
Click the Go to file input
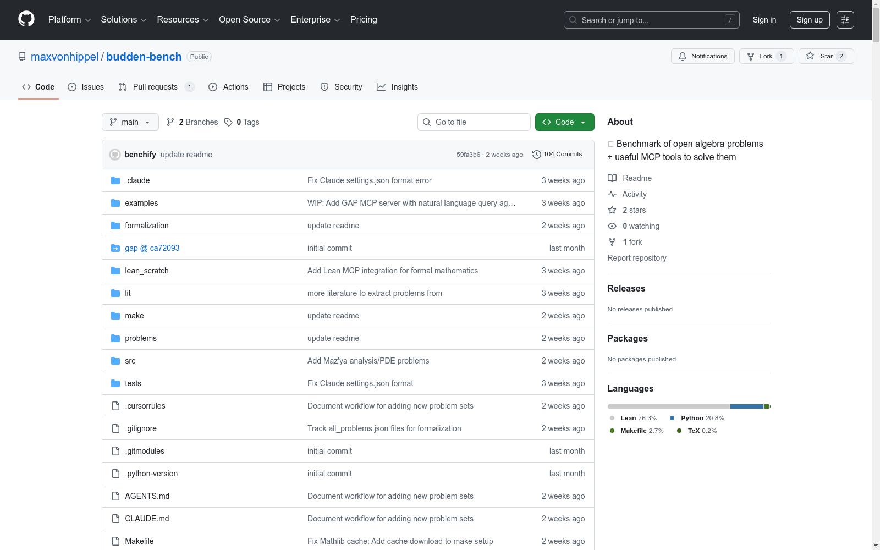474,122
